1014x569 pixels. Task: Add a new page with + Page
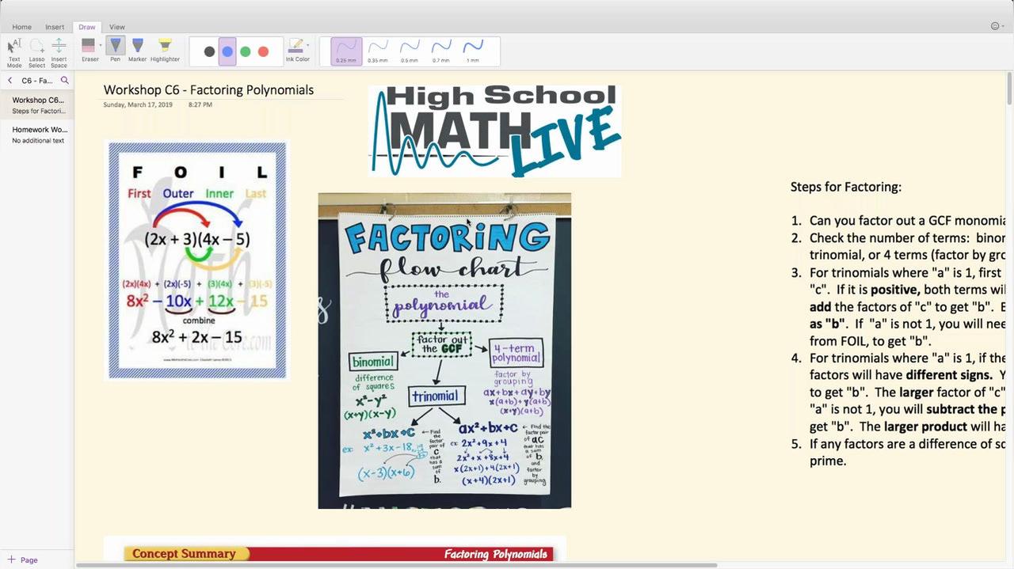coord(23,560)
